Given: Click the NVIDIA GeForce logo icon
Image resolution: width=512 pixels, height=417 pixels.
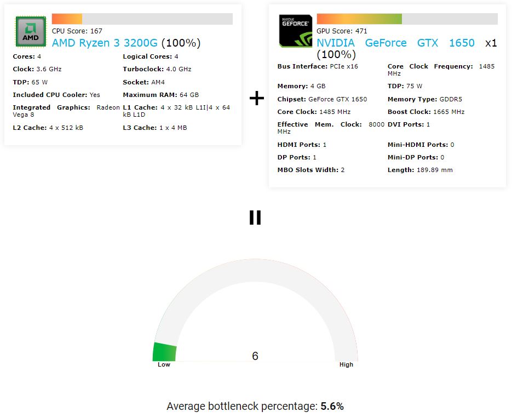Looking at the screenshot, I should click(x=296, y=31).
